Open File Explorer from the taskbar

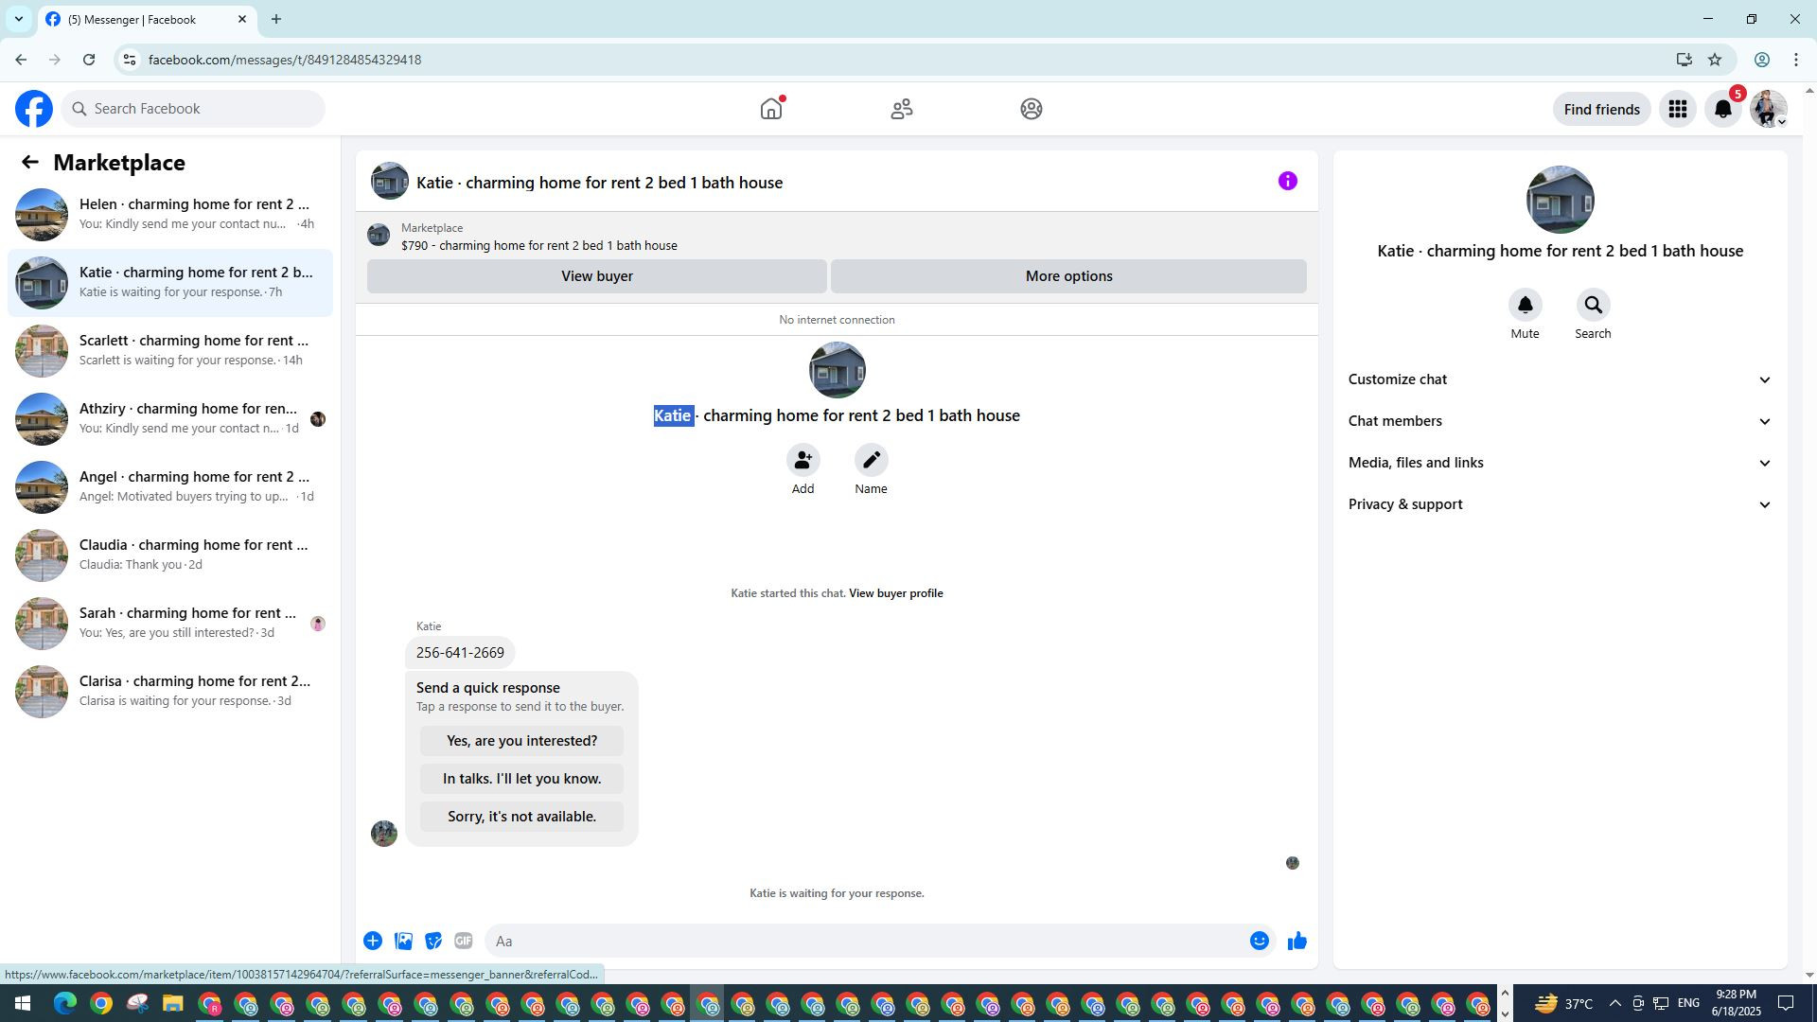click(x=172, y=1003)
